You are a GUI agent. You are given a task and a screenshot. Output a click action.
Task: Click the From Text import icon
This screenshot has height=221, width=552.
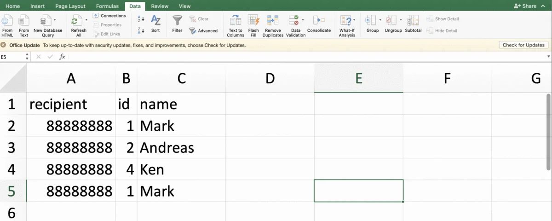tap(24, 21)
